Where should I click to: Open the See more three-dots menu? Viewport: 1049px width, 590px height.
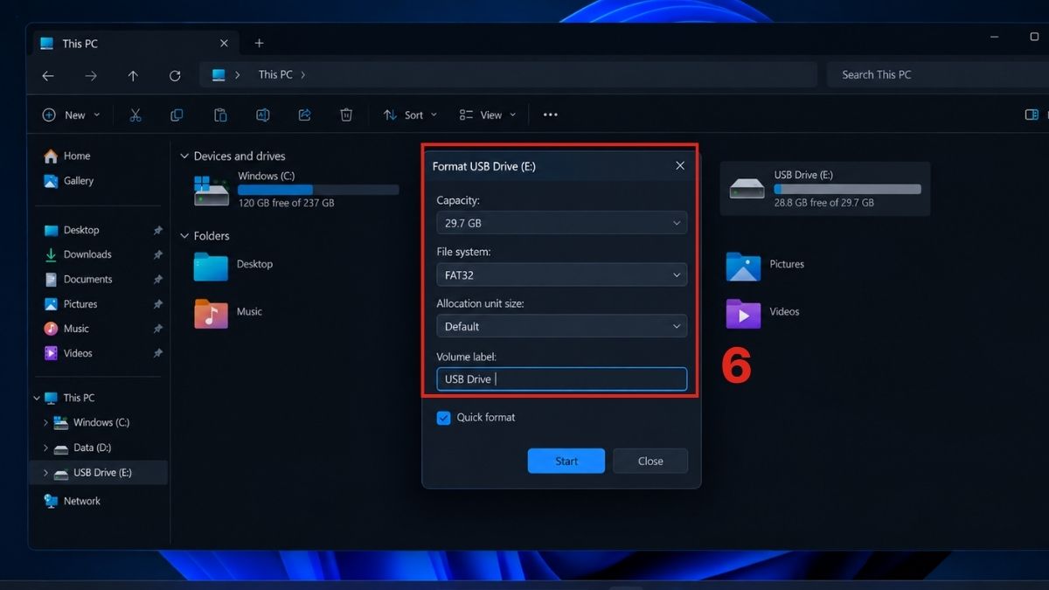click(550, 115)
